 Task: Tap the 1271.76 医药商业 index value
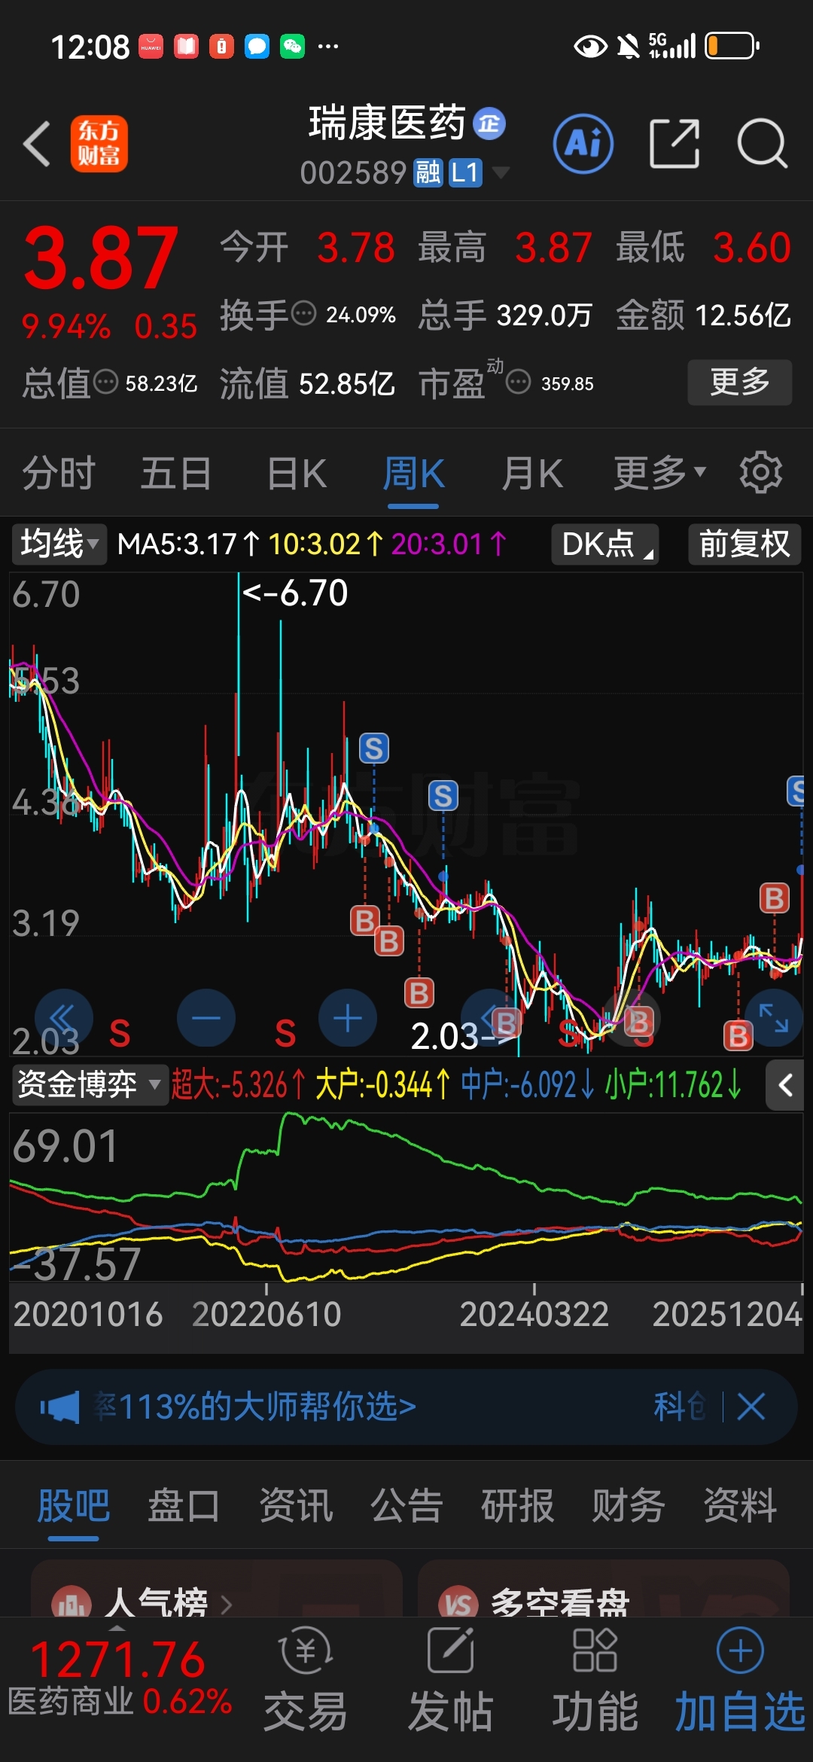(x=117, y=1660)
